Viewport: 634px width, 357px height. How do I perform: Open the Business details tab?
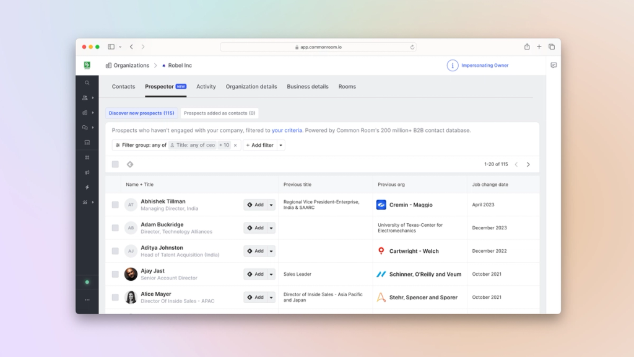pyautogui.click(x=307, y=87)
